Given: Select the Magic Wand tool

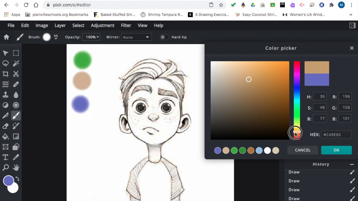Looking at the screenshot, I should click(x=16, y=63).
